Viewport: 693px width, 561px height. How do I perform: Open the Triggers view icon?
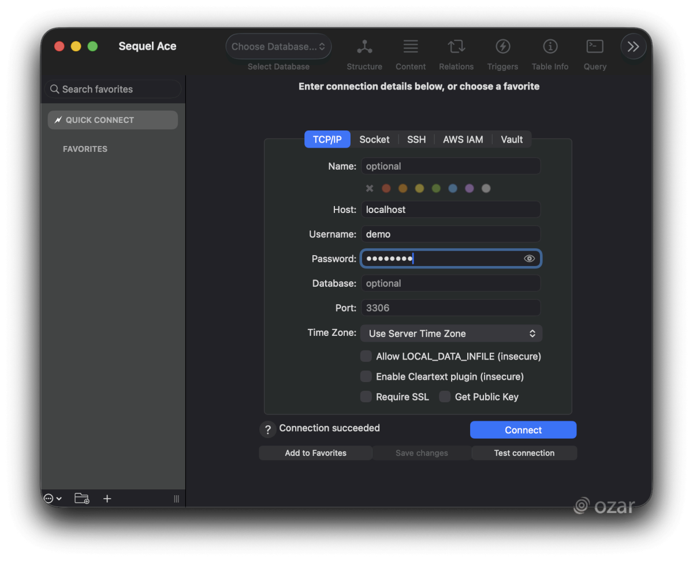point(502,47)
